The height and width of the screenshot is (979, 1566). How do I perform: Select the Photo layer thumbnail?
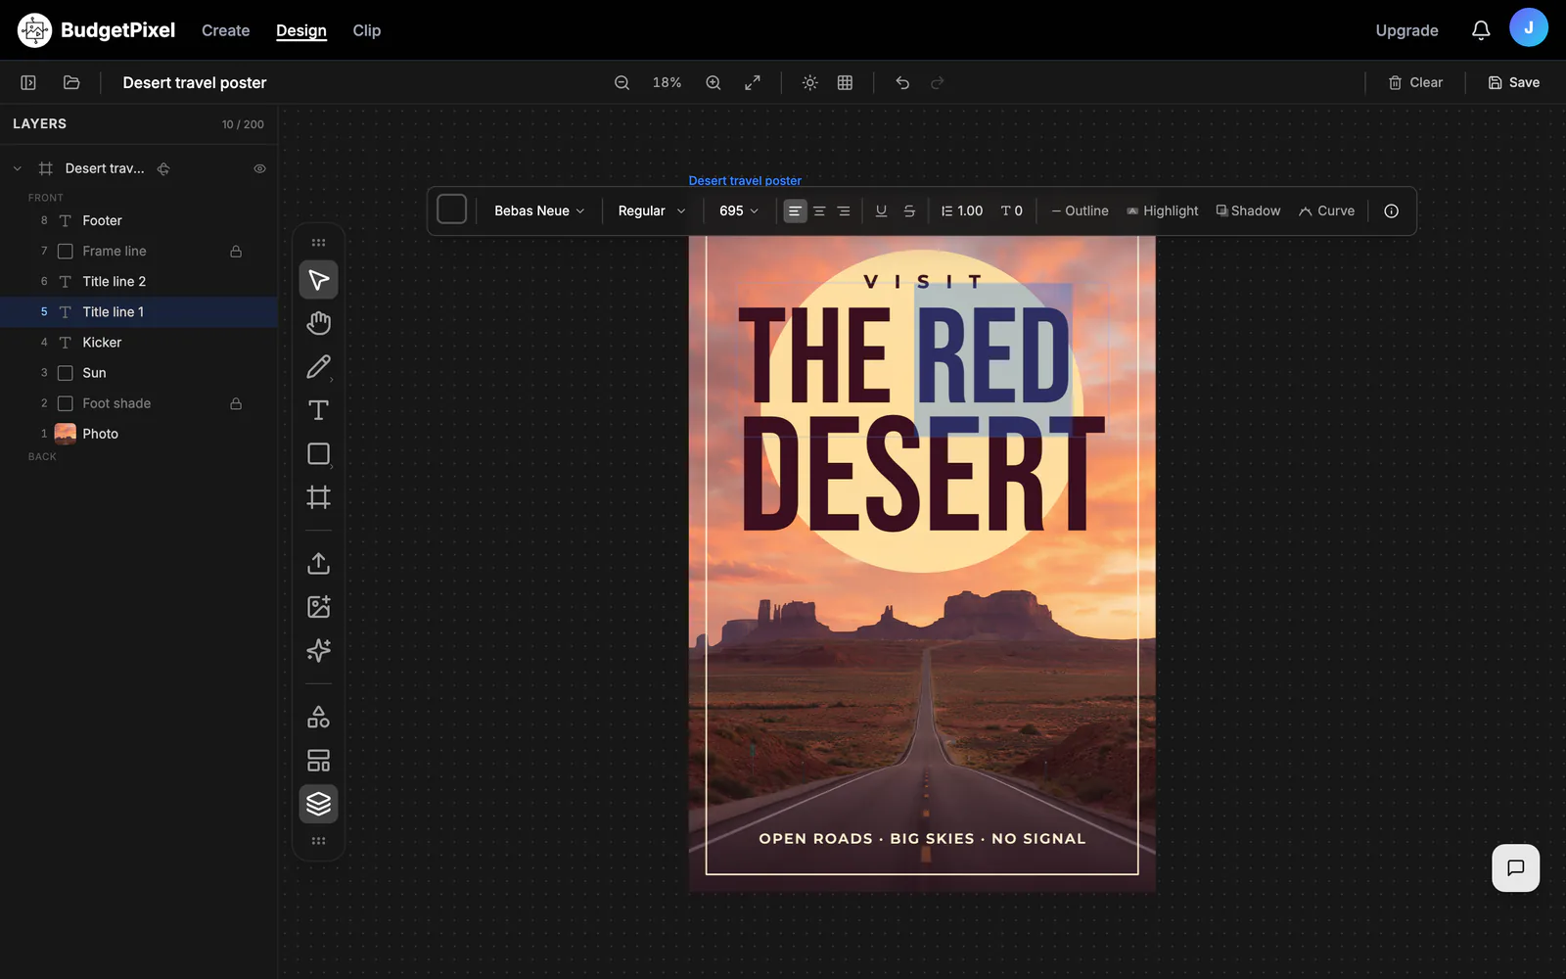click(x=66, y=434)
